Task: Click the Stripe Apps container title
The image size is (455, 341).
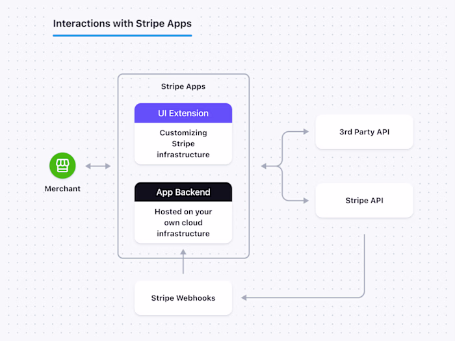Action: coord(183,86)
